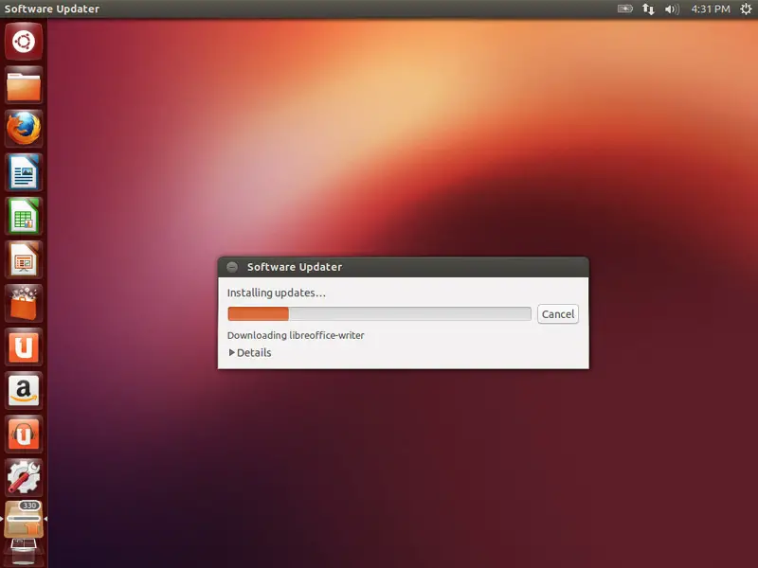Click Software Updater title in top panel

tap(52, 9)
